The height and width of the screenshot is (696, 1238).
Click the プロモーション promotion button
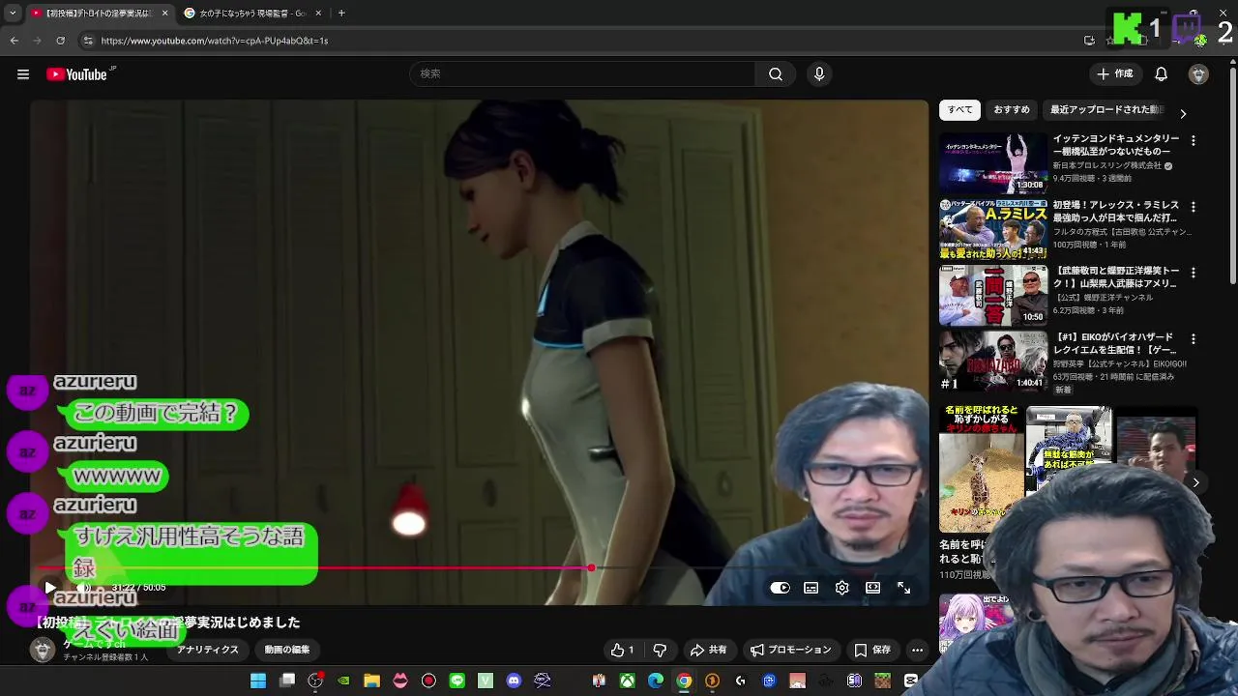tap(791, 651)
